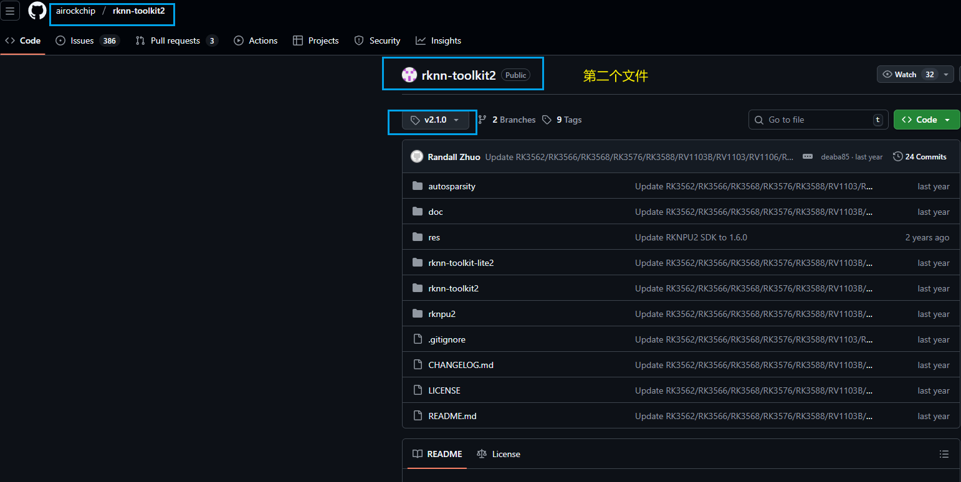Click file icon next to CHANGELOG.md
This screenshot has width=961, height=482.
point(418,365)
